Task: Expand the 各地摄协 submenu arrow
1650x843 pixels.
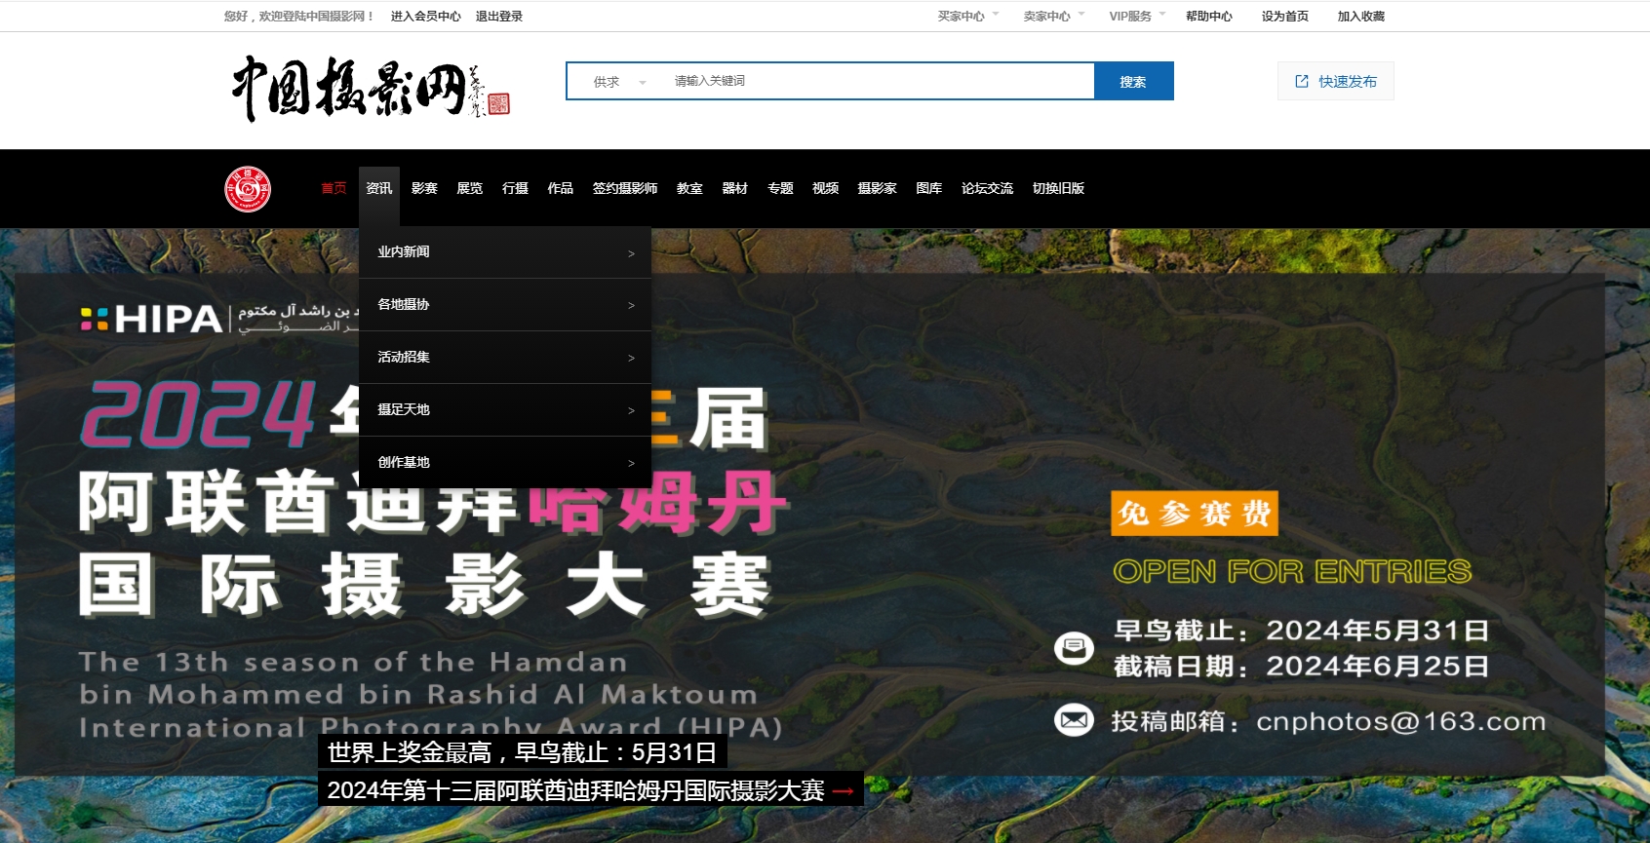Action: pyautogui.click(x=631, y=306)
